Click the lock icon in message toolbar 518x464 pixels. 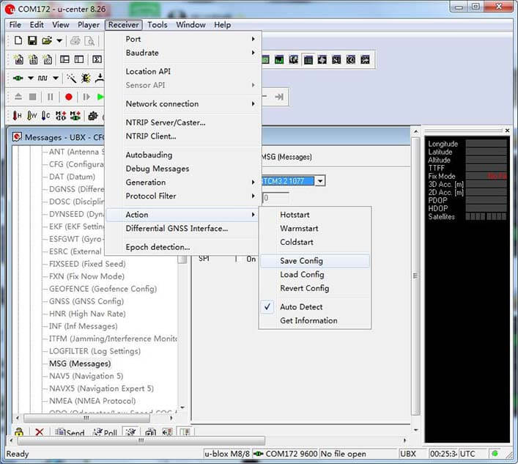pos(19,432)
